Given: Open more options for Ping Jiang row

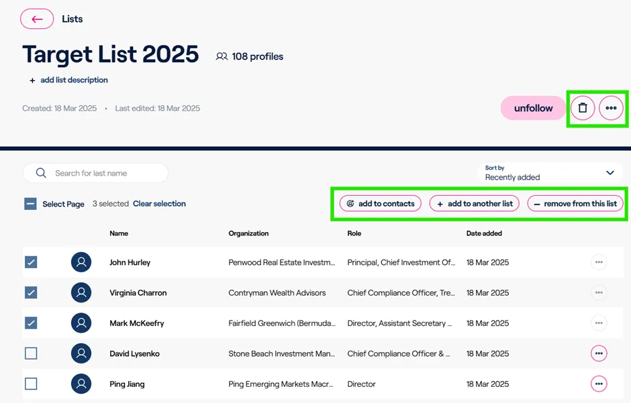Looking at the screenshot, I should point(599,384).
